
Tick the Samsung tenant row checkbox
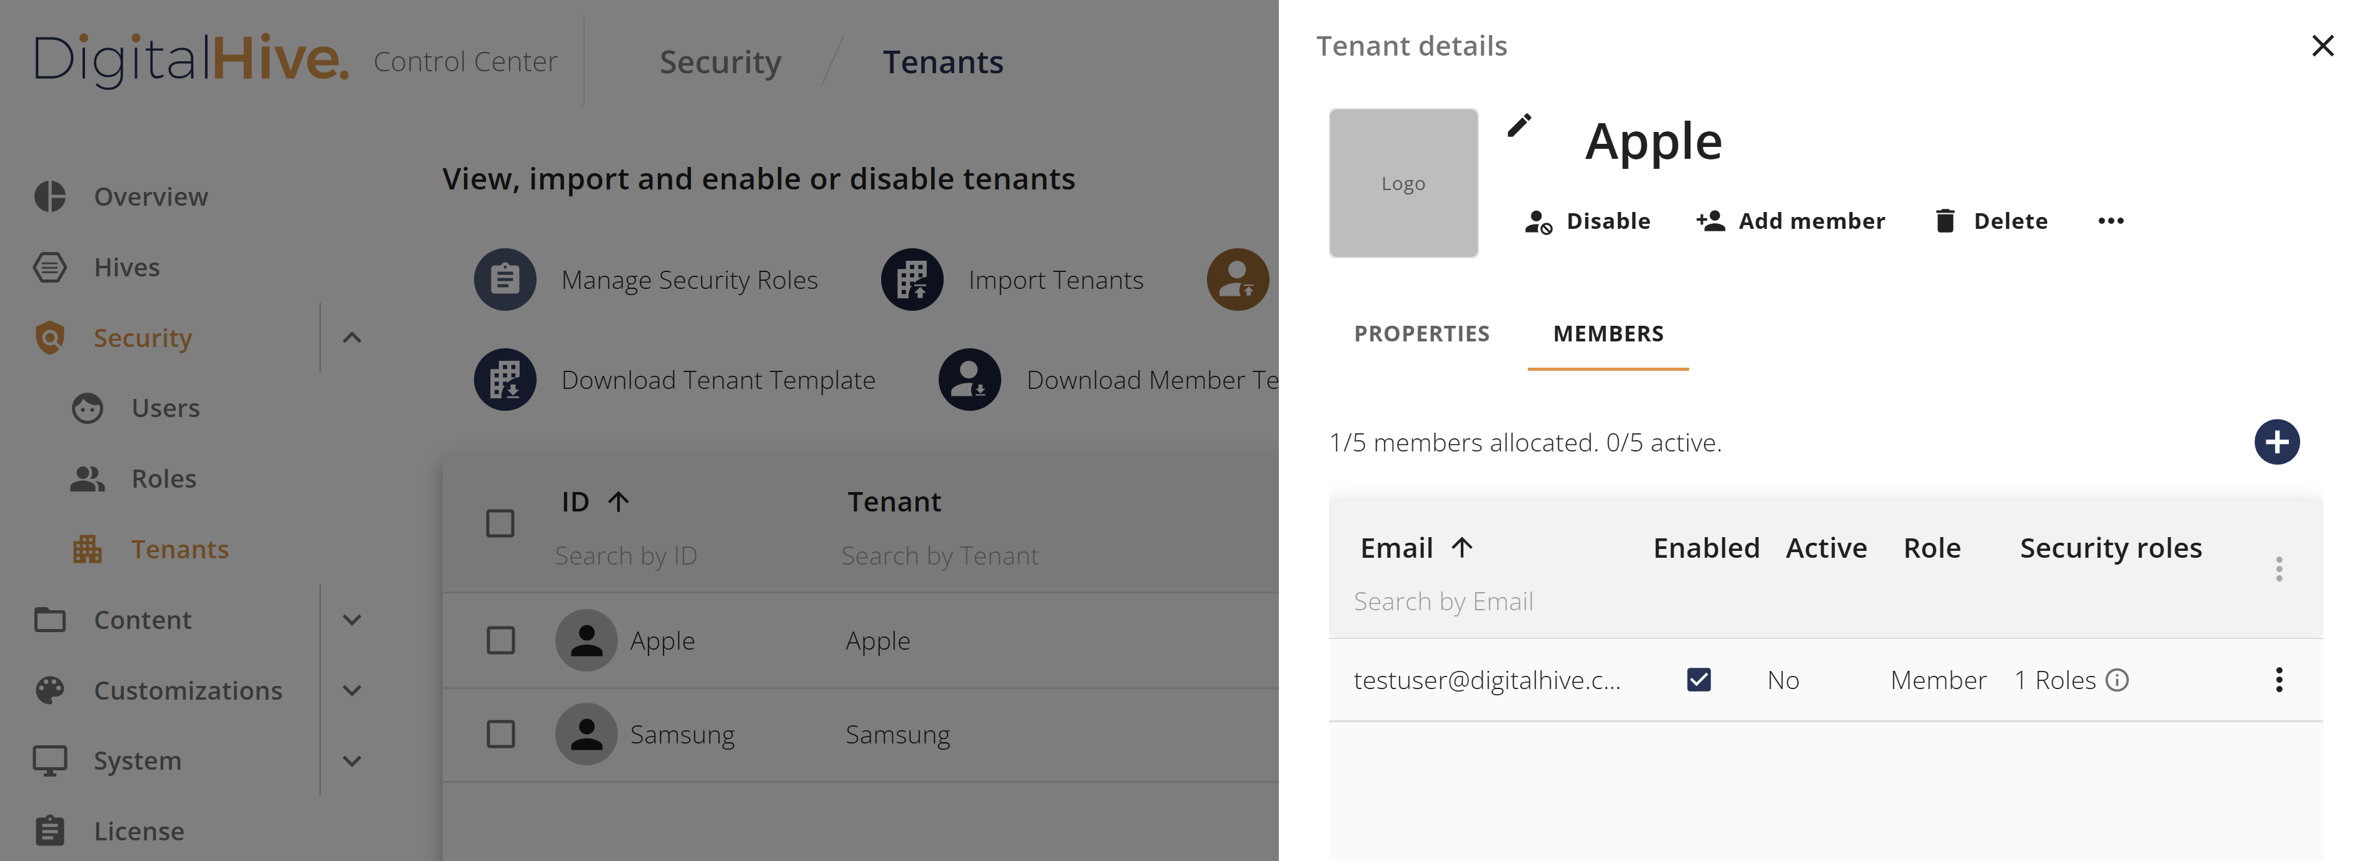click(500, 734)
